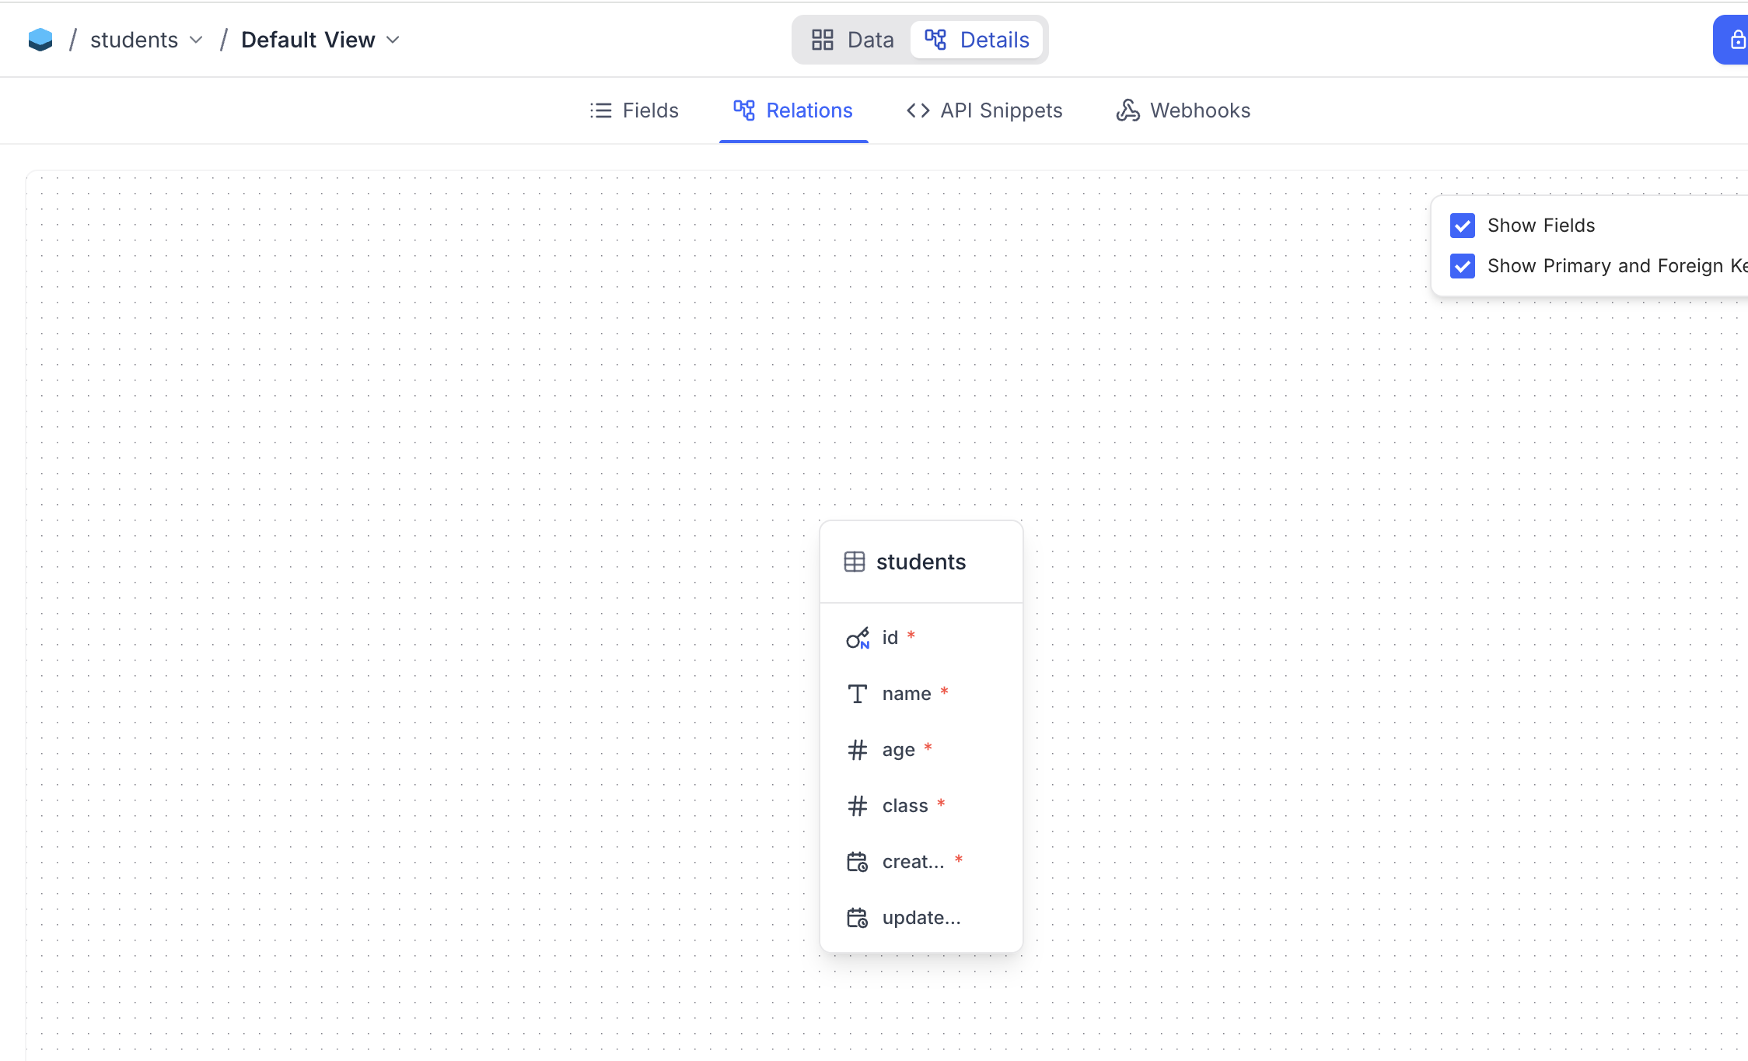This screenshot has height=1061, width=1748.
Task: Click the calendar icon beside update... field
Action: [x=857, y=918]
